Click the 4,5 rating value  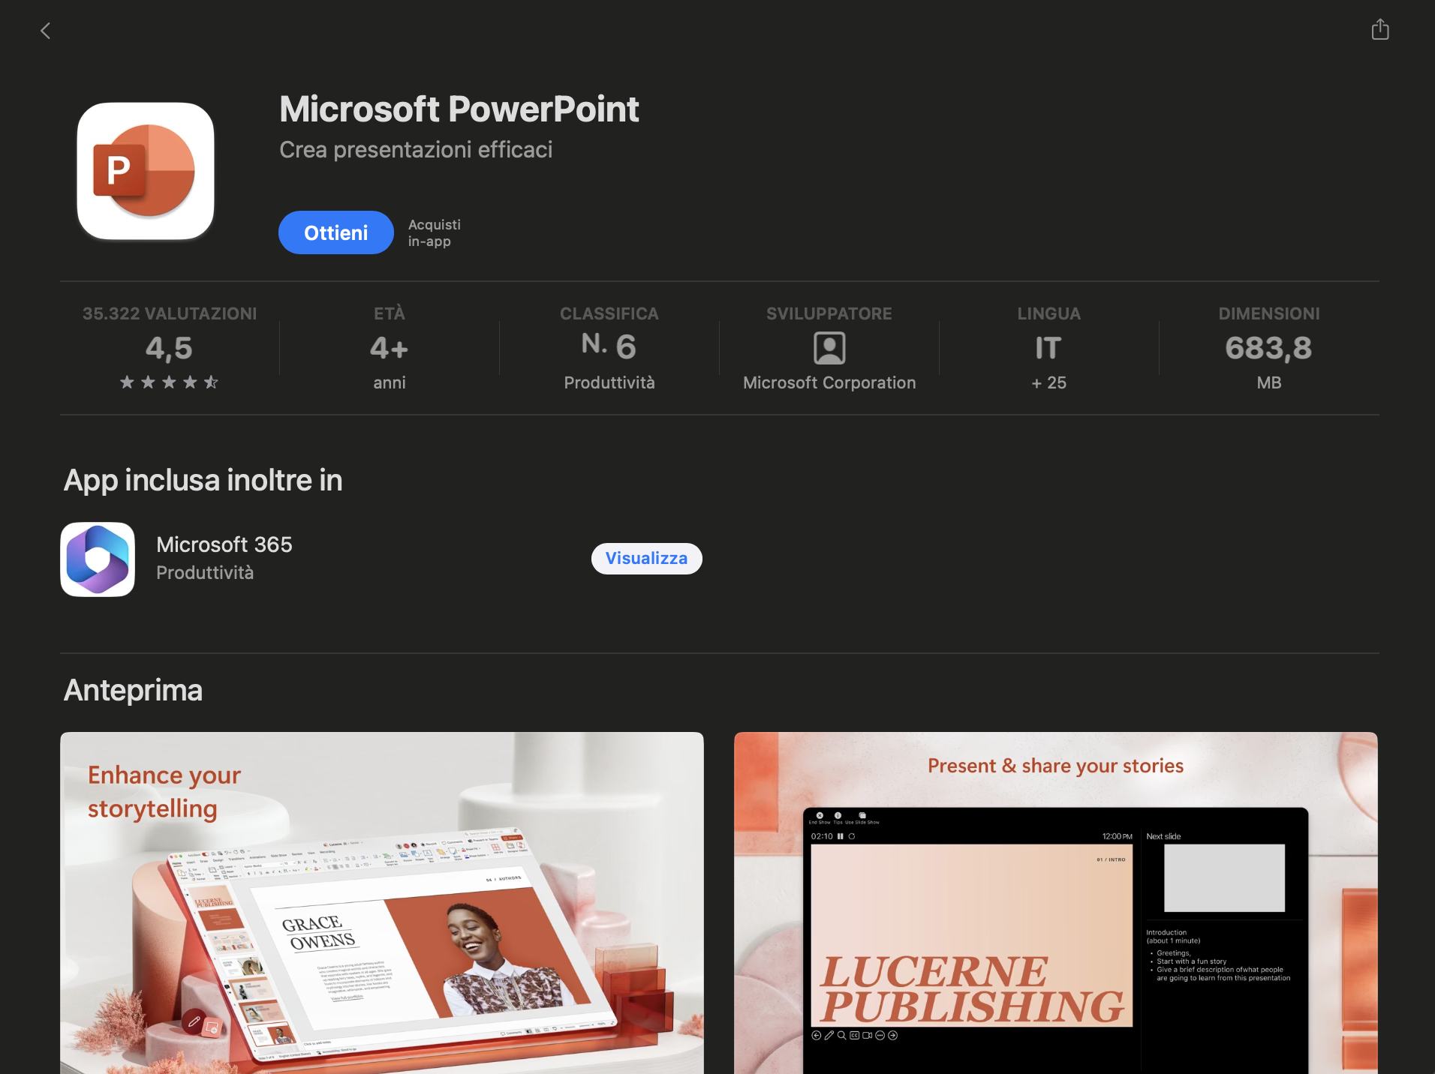(x=169, y=348)
